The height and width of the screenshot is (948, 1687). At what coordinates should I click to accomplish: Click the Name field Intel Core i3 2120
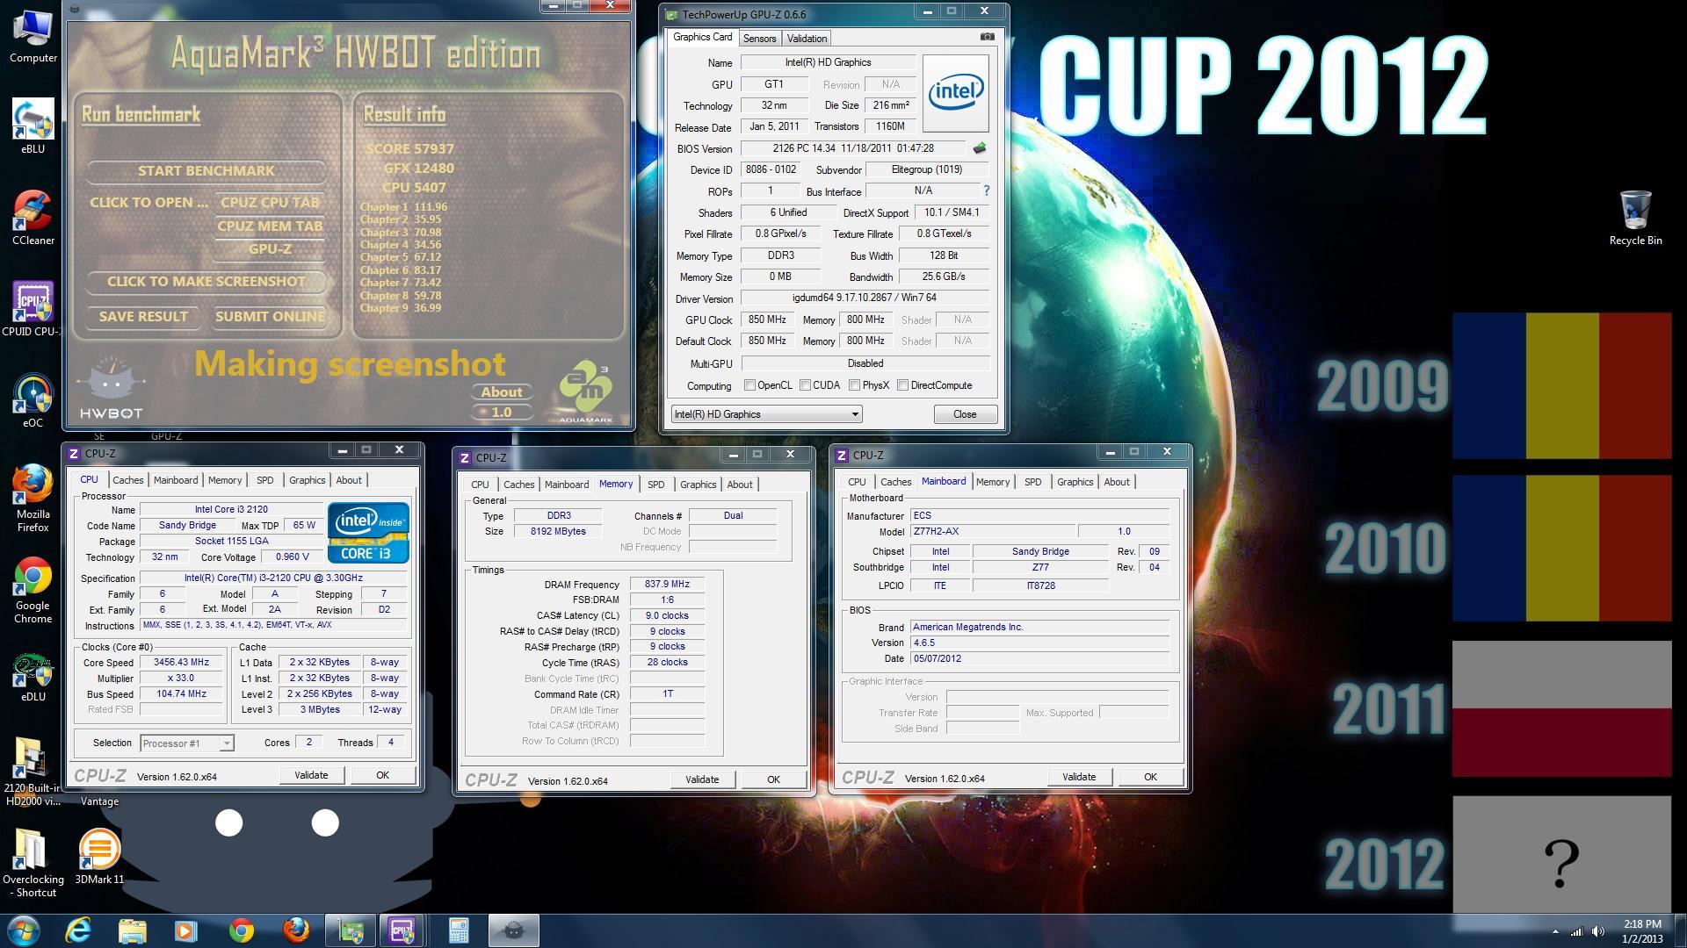[231, 510]
